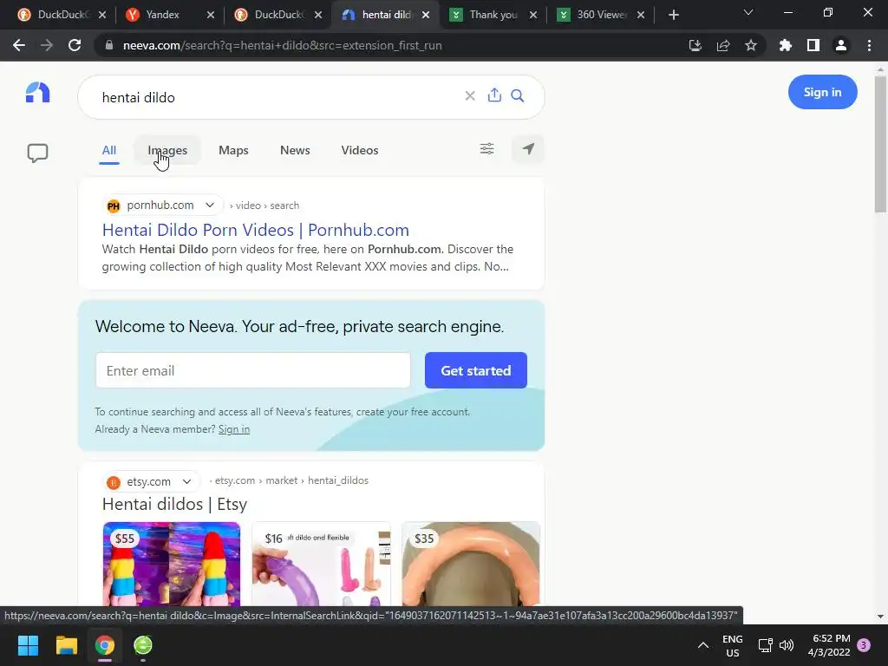Open the $16 Etsy product thumbnail
The image size is (888, 666).
click(321, 564)
